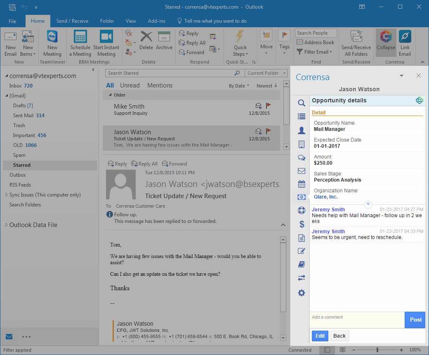Open the Add-ins ribbon tab
This screenshot has width=429, height=355.
coord(156,21)
